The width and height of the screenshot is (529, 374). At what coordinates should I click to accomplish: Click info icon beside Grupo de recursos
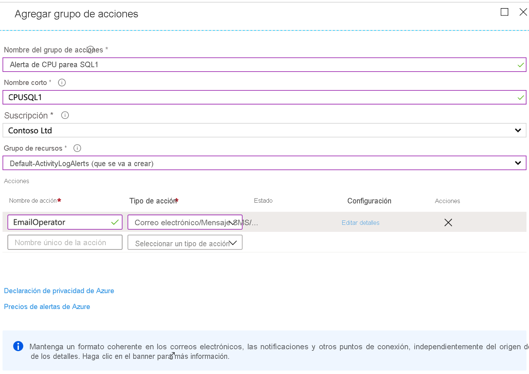click(77, 148)
